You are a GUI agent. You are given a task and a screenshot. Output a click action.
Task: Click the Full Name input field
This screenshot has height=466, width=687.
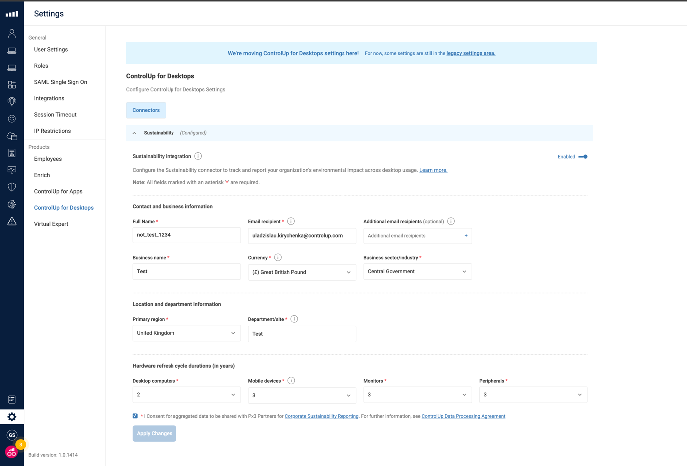186,235
